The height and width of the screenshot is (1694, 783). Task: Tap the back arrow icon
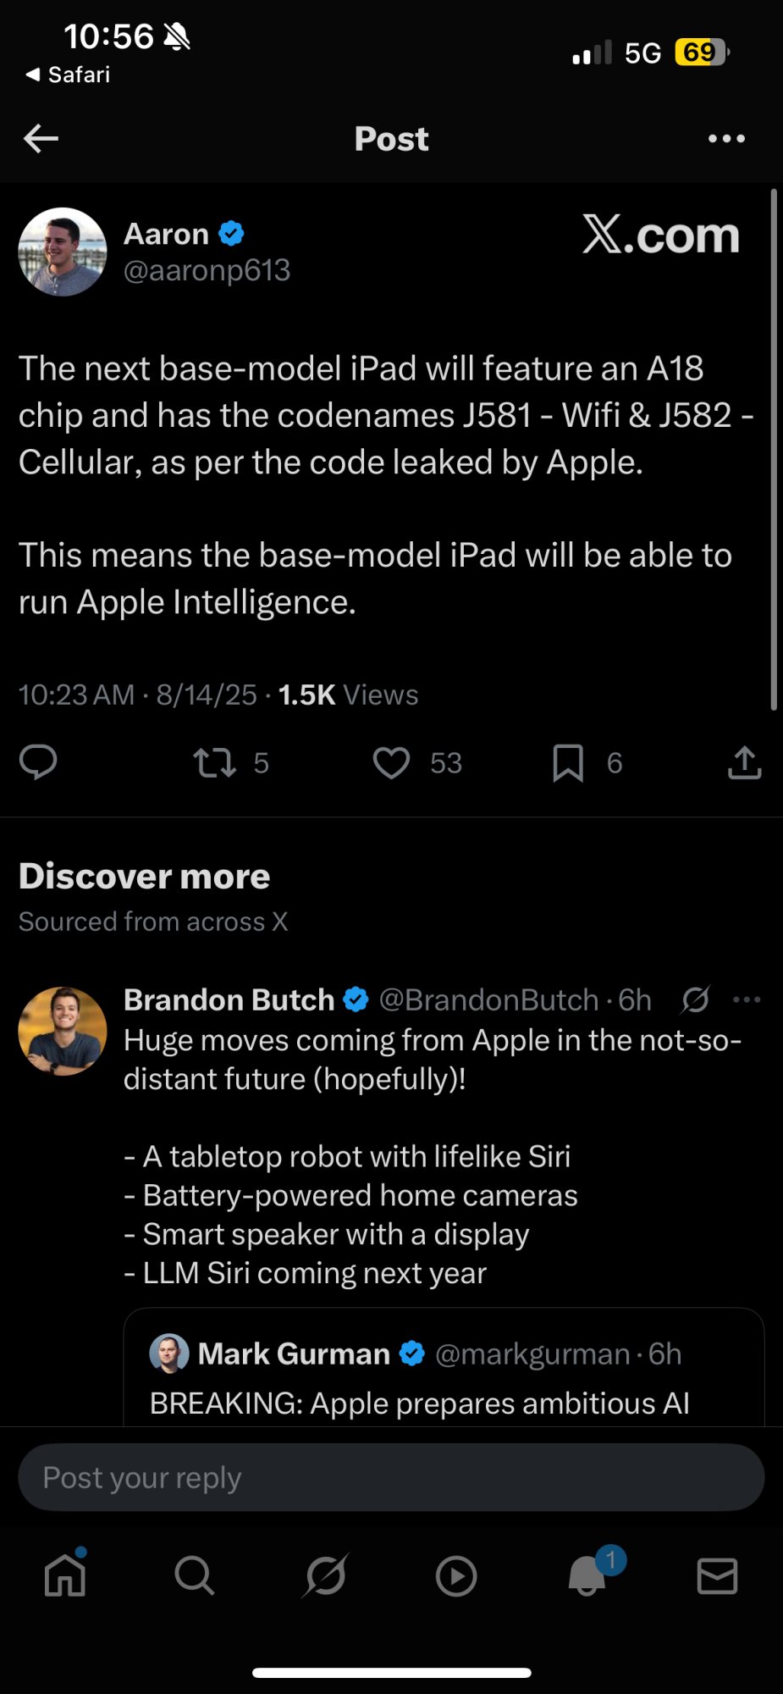pos(41,138)
